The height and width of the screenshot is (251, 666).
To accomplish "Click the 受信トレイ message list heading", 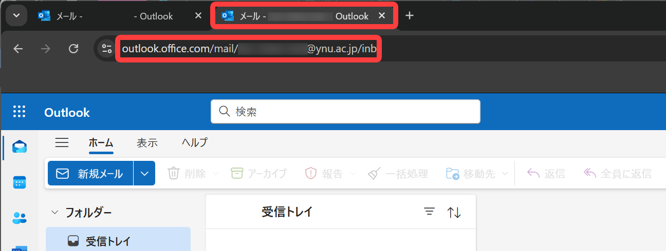I will tap(287, 212).
